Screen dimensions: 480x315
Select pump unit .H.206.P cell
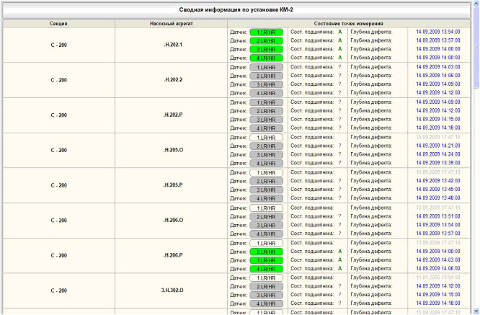[x=171, y=255]
